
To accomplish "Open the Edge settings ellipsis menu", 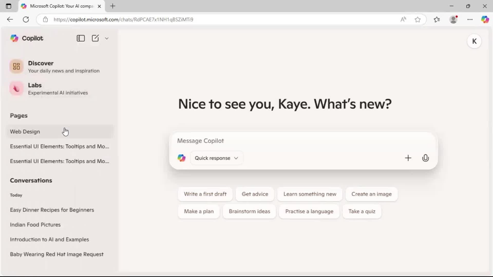I will click(470, 19).
